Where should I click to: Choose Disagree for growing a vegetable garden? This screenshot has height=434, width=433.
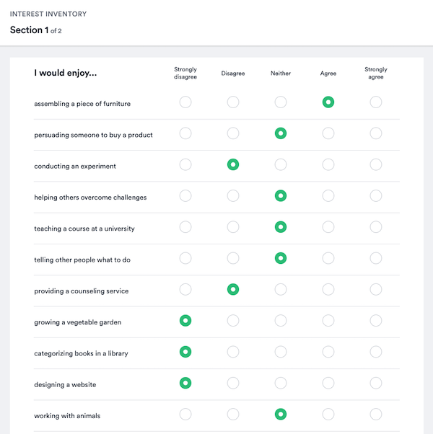point(233,321)
